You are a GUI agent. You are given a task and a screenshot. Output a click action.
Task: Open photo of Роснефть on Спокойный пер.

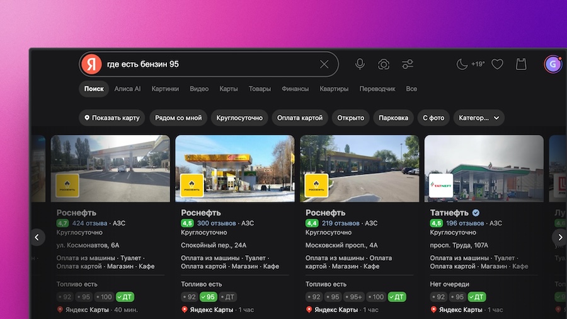pyautogui.click(x=235, y=168)
